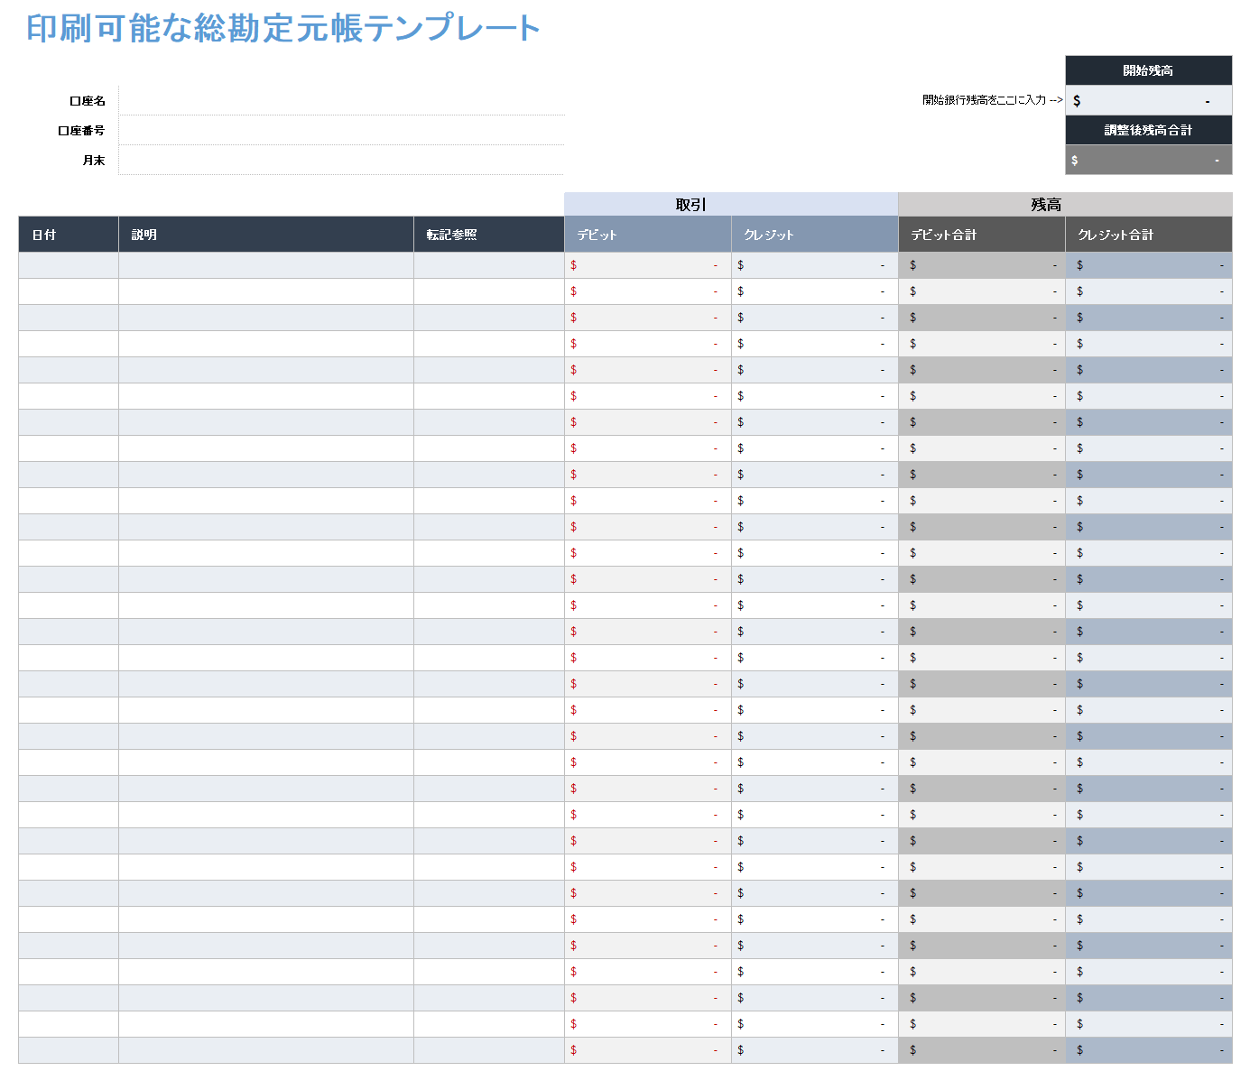Click the 口座番号 input field
Viewport: 1250px width, 1071px height.
click(x=341, y=131)
